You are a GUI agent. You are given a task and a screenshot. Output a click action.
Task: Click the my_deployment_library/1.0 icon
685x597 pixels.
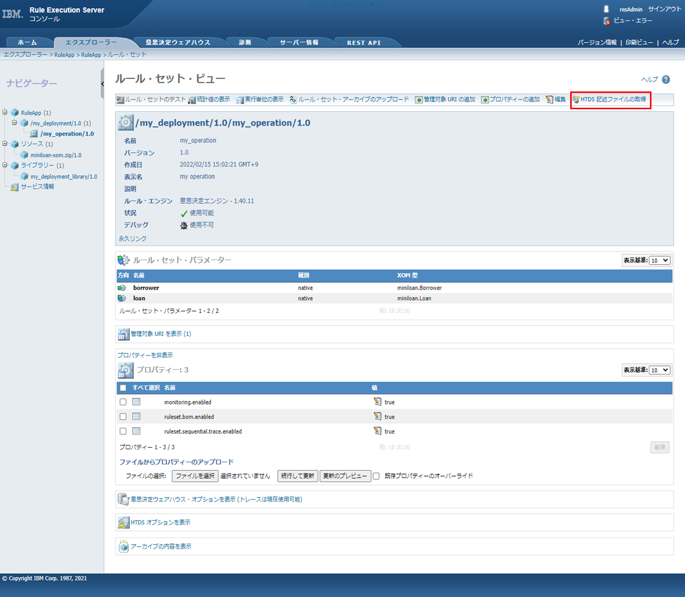pos(24,176)
